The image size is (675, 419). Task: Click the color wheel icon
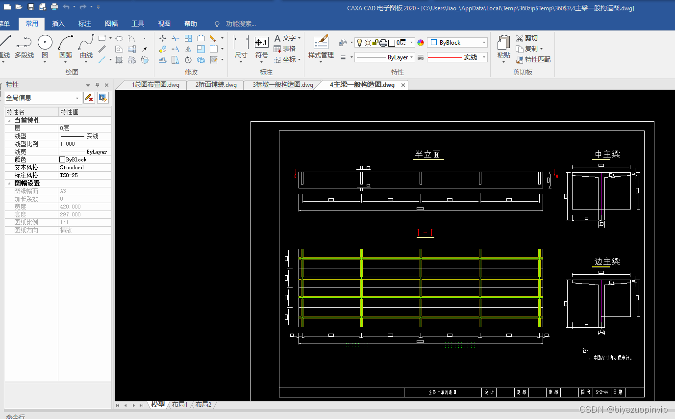click(421, 43)
